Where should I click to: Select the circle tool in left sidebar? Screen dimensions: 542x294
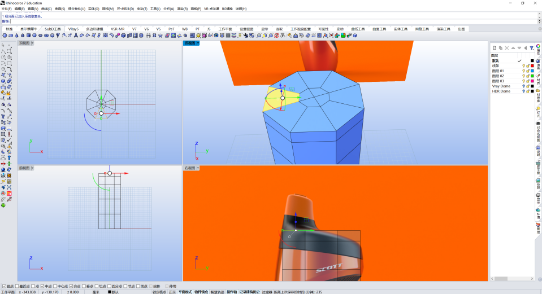click(x=3, y=58)
